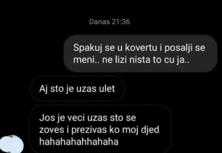Tap the 'Danas 21:36' timestamp label

point(109,22)
